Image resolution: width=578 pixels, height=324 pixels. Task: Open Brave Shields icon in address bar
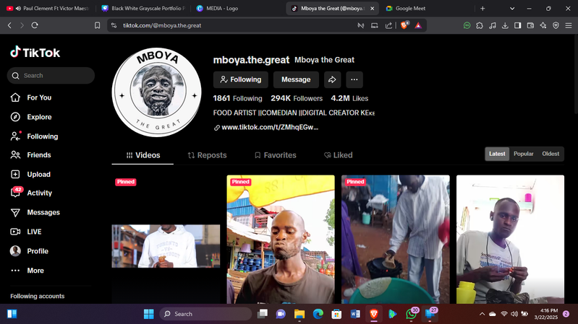click(405, 25)
